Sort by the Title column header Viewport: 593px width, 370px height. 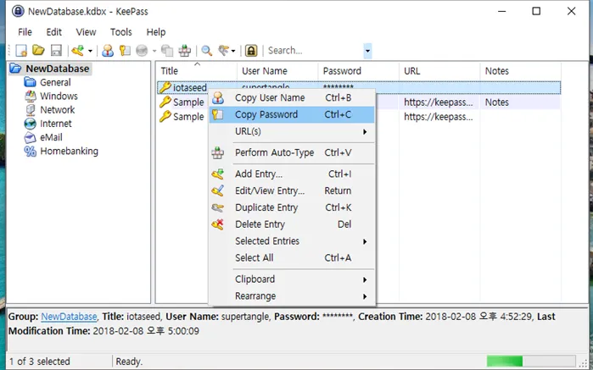pos(196,71)
